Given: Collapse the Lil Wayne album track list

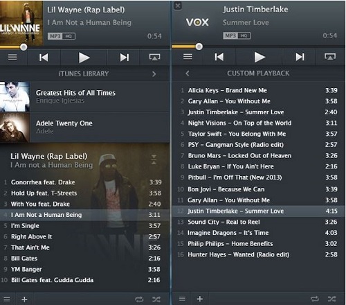Looking at the screenshot, I should point(154,159).
